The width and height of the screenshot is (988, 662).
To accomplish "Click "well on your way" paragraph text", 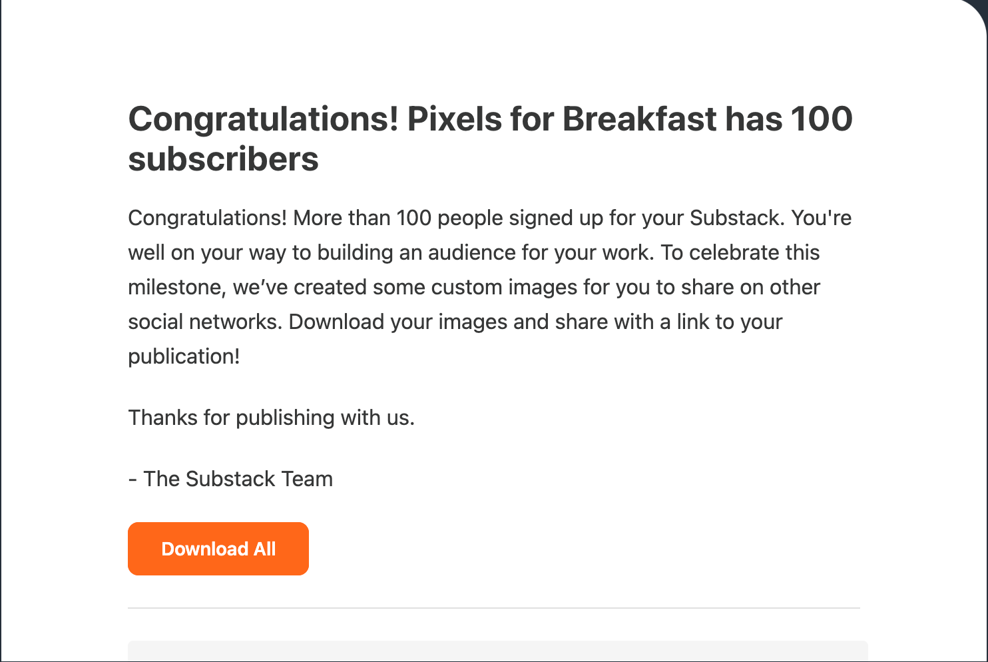I will pyautogui.click(x=207, y=252).
